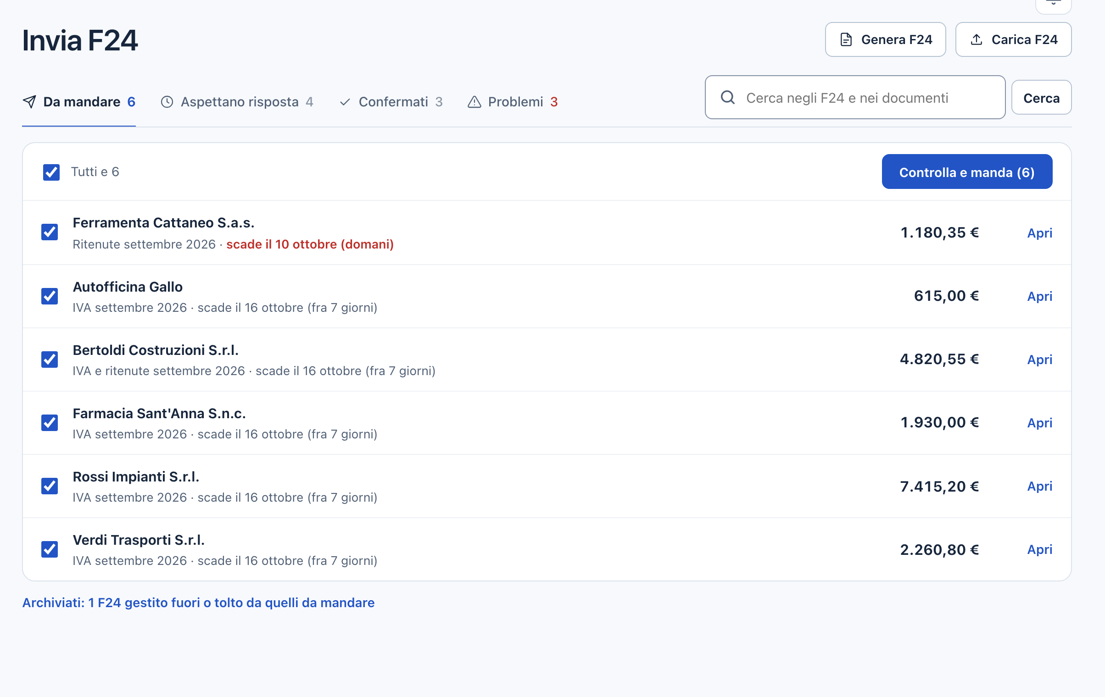Screen dimensions: 1105x697
Task: Deselect Rossi Impianti S.r.l. checkbox
Action: (x=50, y=486)
